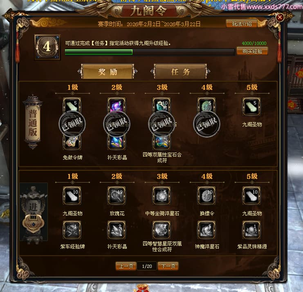303x292 pixels.
Task: Go to next page with 下一页
Action: point(168,266)
